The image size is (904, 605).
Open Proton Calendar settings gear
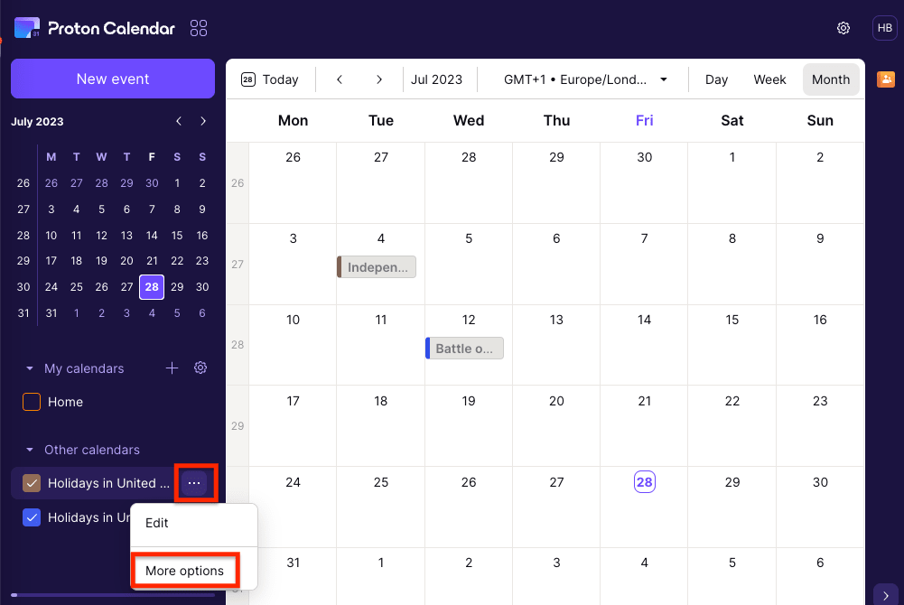[843, 28]
